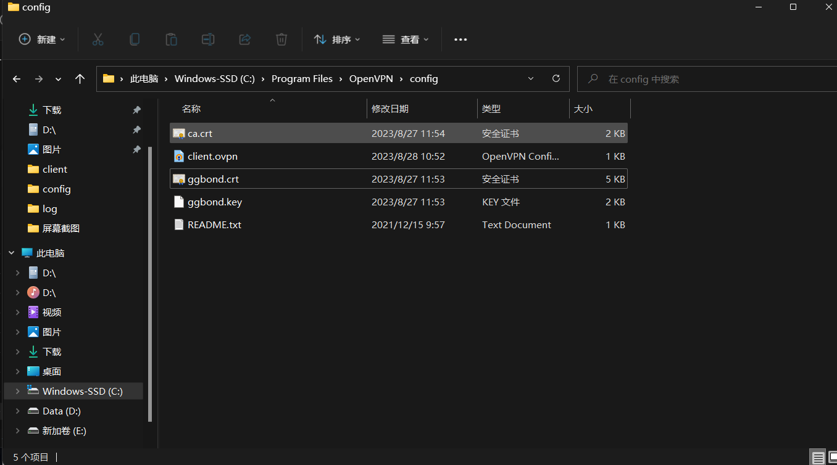The image size is (837, 465).
Task: Click the search box 在 config 中搜索
Action: pyautogui.click(x=707, y=79)
